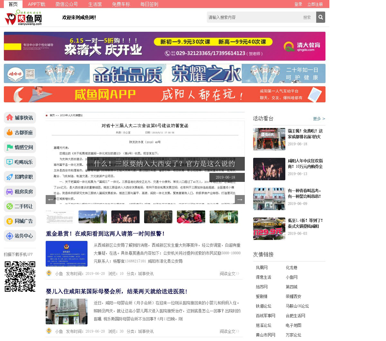Open friend link 姑苏网
The image size is (386, 341).
tap(262, 287)
